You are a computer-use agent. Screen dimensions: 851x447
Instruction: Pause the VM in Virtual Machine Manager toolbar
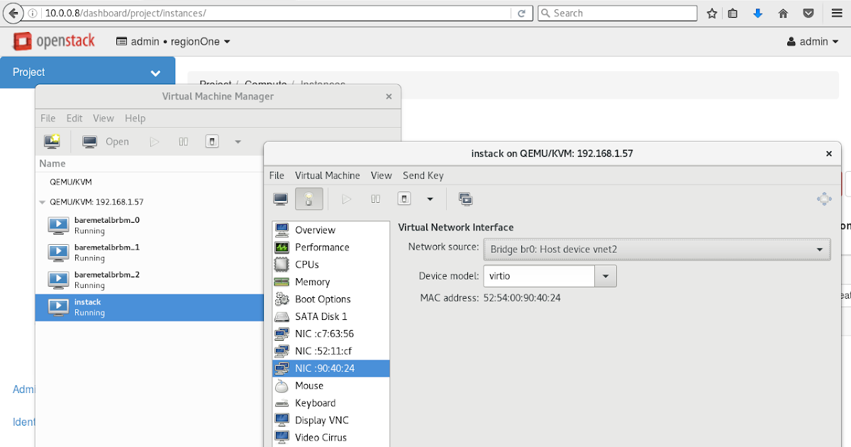(184, 141)
